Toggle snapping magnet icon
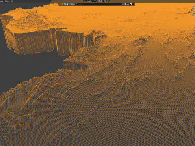 pyautogui.click(x=99, y=1)
